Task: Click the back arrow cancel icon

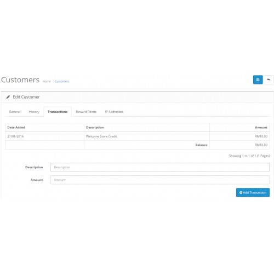Action: pos(269,79)
